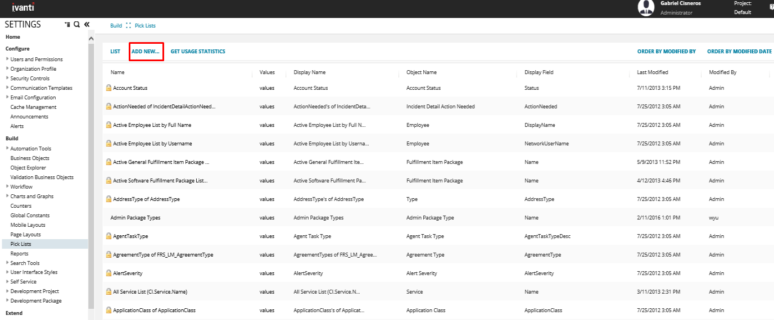Expand the Search Tools tree node
774x320 pixels.
click(x=7, y=263)
